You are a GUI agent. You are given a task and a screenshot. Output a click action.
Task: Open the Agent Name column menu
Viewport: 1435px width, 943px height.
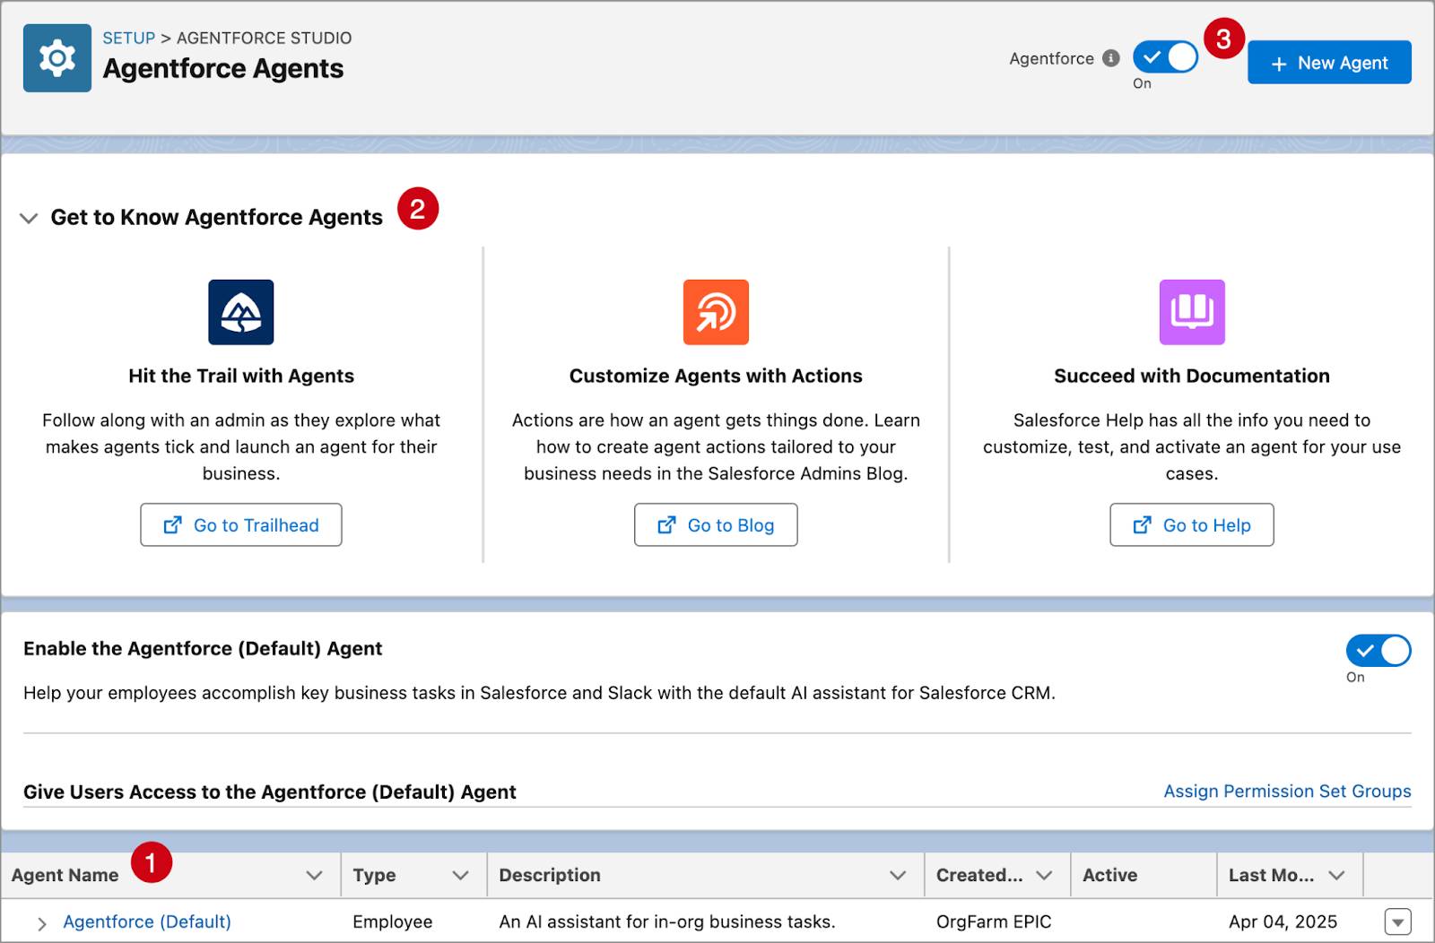tap(314, 876)
